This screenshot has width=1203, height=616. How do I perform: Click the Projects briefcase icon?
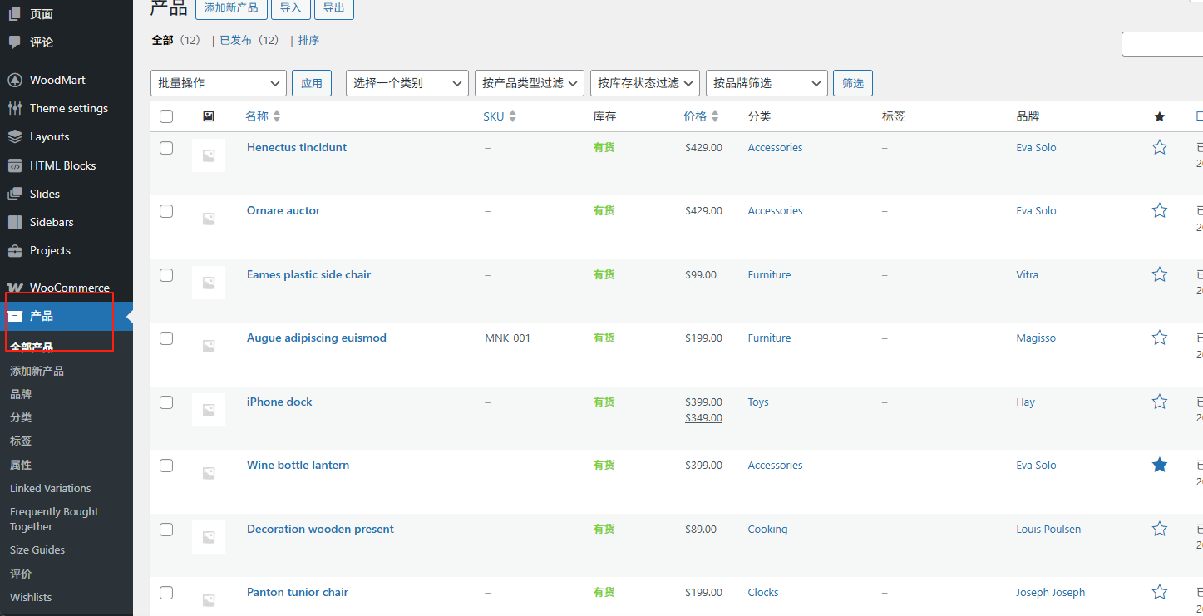pos(15,250)
